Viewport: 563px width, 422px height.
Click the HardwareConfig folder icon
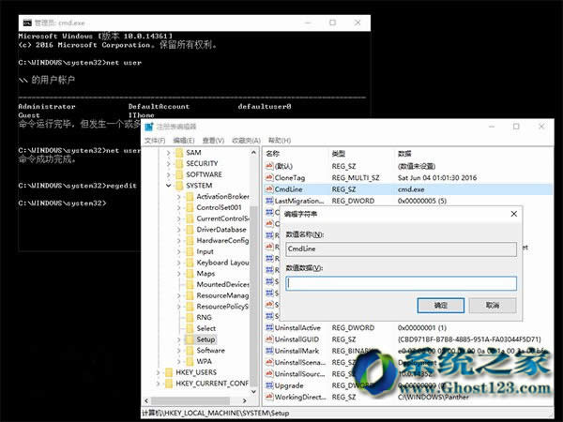pos(190,240)
